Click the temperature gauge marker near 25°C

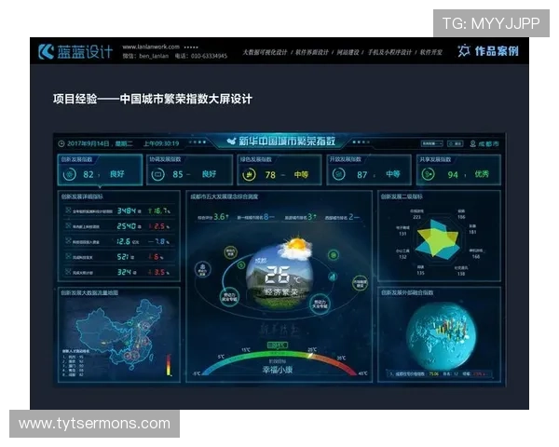[x=310, y=356]
